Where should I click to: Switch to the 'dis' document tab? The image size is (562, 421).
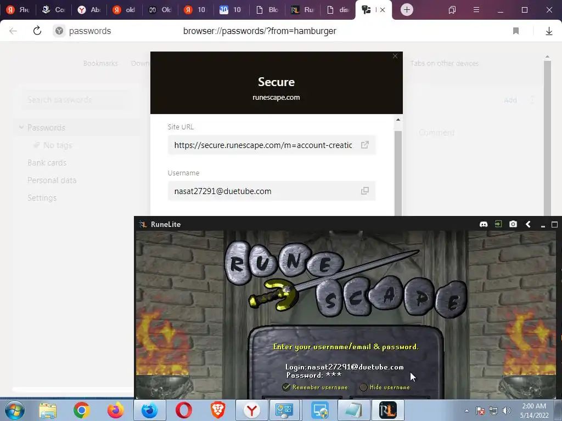click(338, 10)
